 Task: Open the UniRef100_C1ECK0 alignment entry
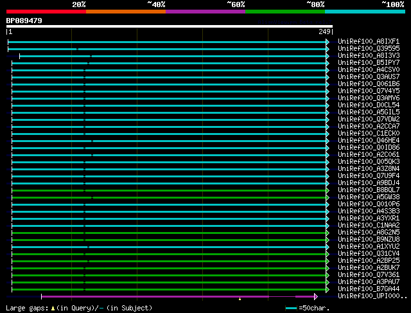click(368, 134)
